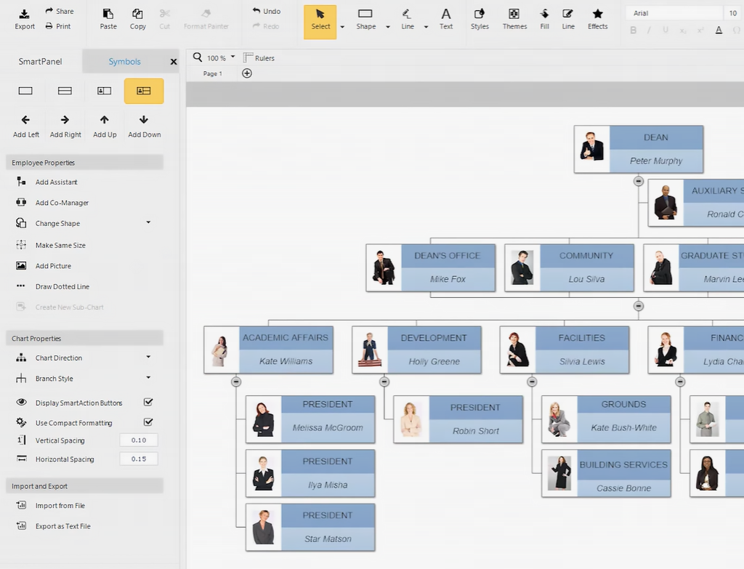Collapse the branch under Dean Peter Murphy
744x569 pixels.
(x=638, y=181)
